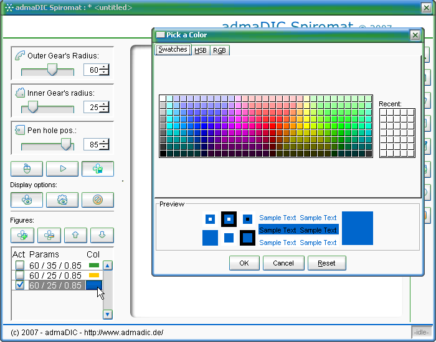Start the animation with the play button

62,169
